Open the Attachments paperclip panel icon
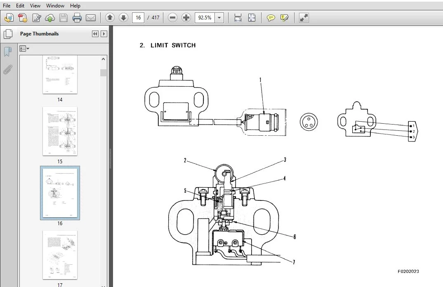The height and width of the screenshot is (287, 443). pos(8,70)
